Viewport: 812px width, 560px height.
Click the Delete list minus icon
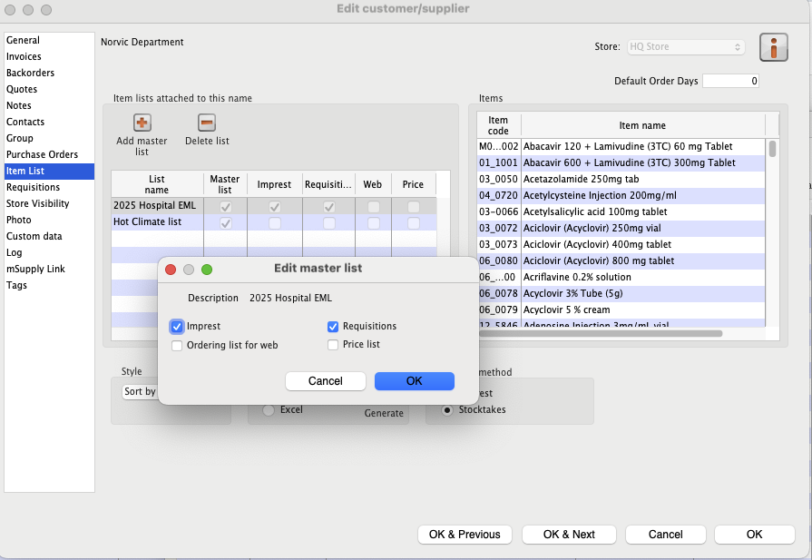[x=207, y=123]
